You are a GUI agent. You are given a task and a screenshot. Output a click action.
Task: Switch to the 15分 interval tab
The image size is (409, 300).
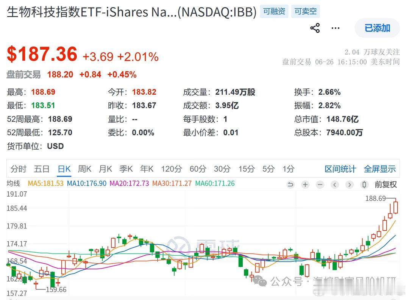247,169
